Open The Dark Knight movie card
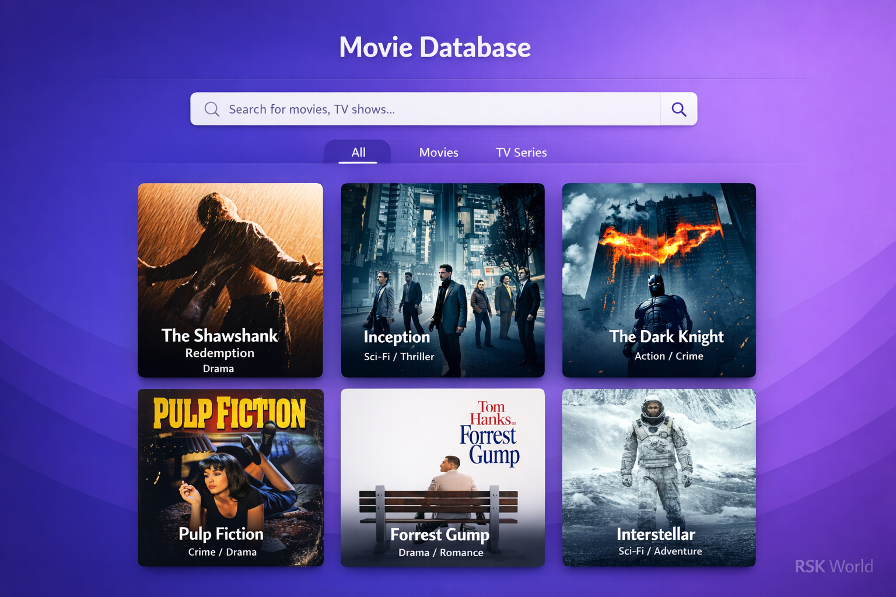This screenshot has width=896, height=597. pos(659,280)
